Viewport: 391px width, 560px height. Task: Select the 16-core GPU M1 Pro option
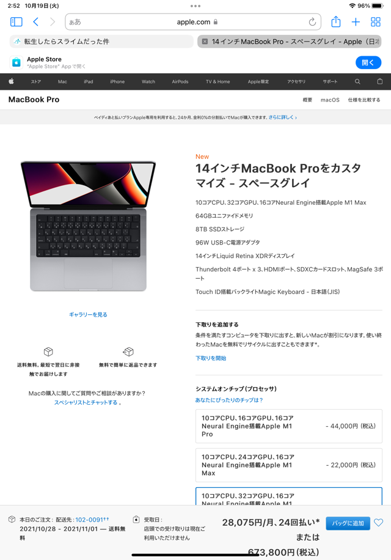[x=288, y=426]
